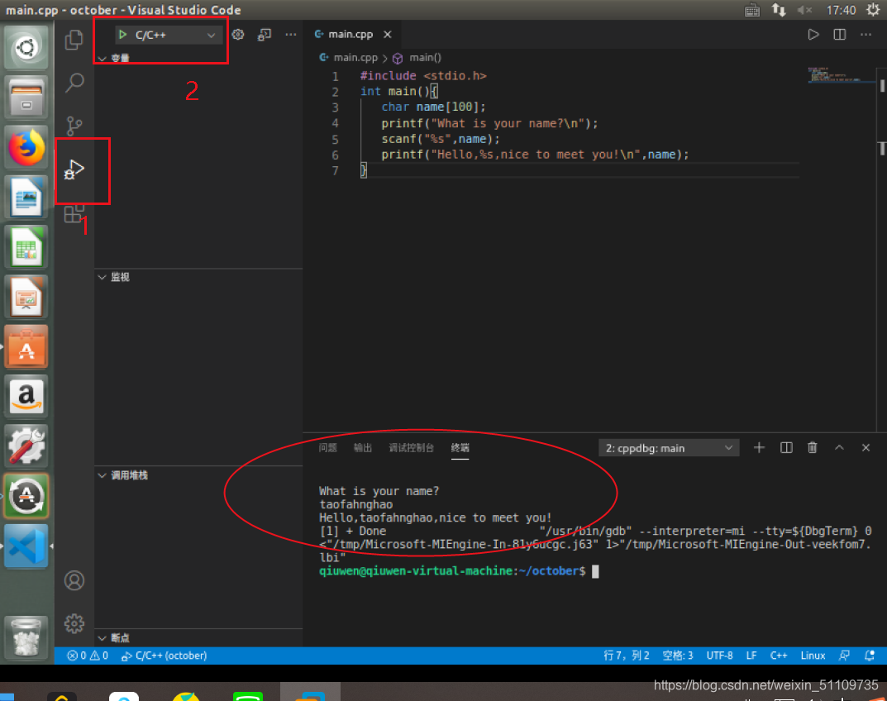Select the 终端 (Terminal) panel tab
887x701 pixels.
[x=460, y=448]
